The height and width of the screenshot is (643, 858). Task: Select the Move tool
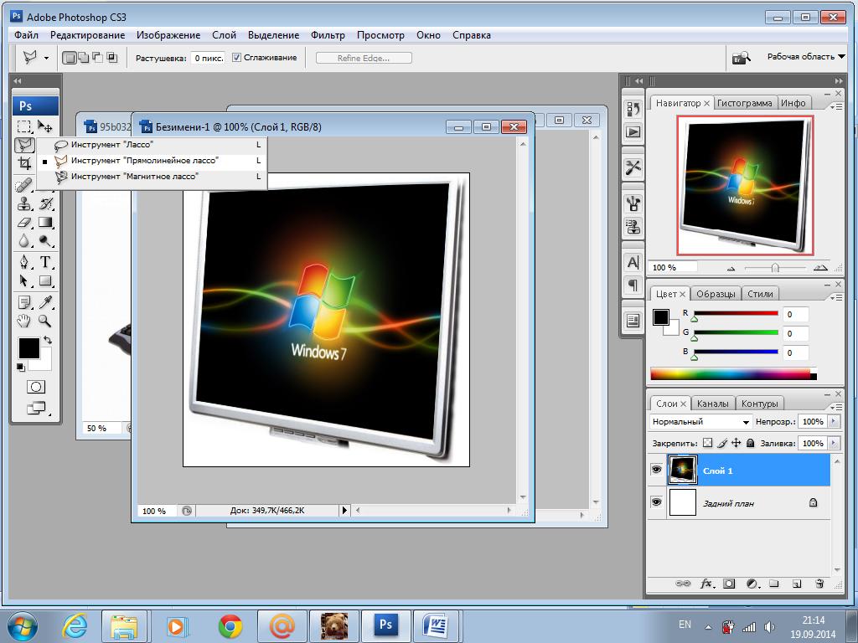[x=45, y=126]
